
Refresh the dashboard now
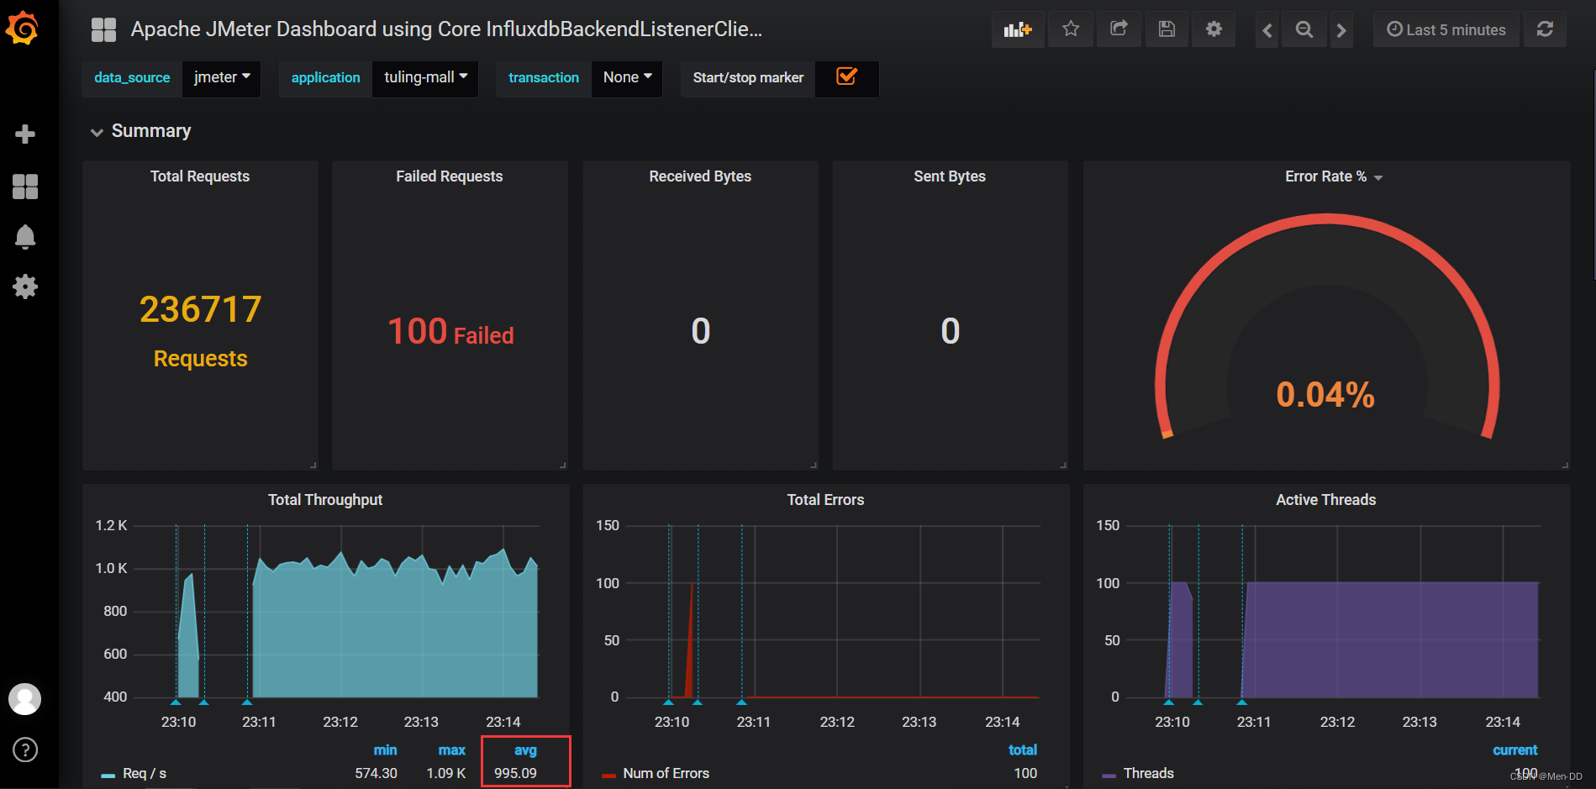click(x=1545, y=29)
